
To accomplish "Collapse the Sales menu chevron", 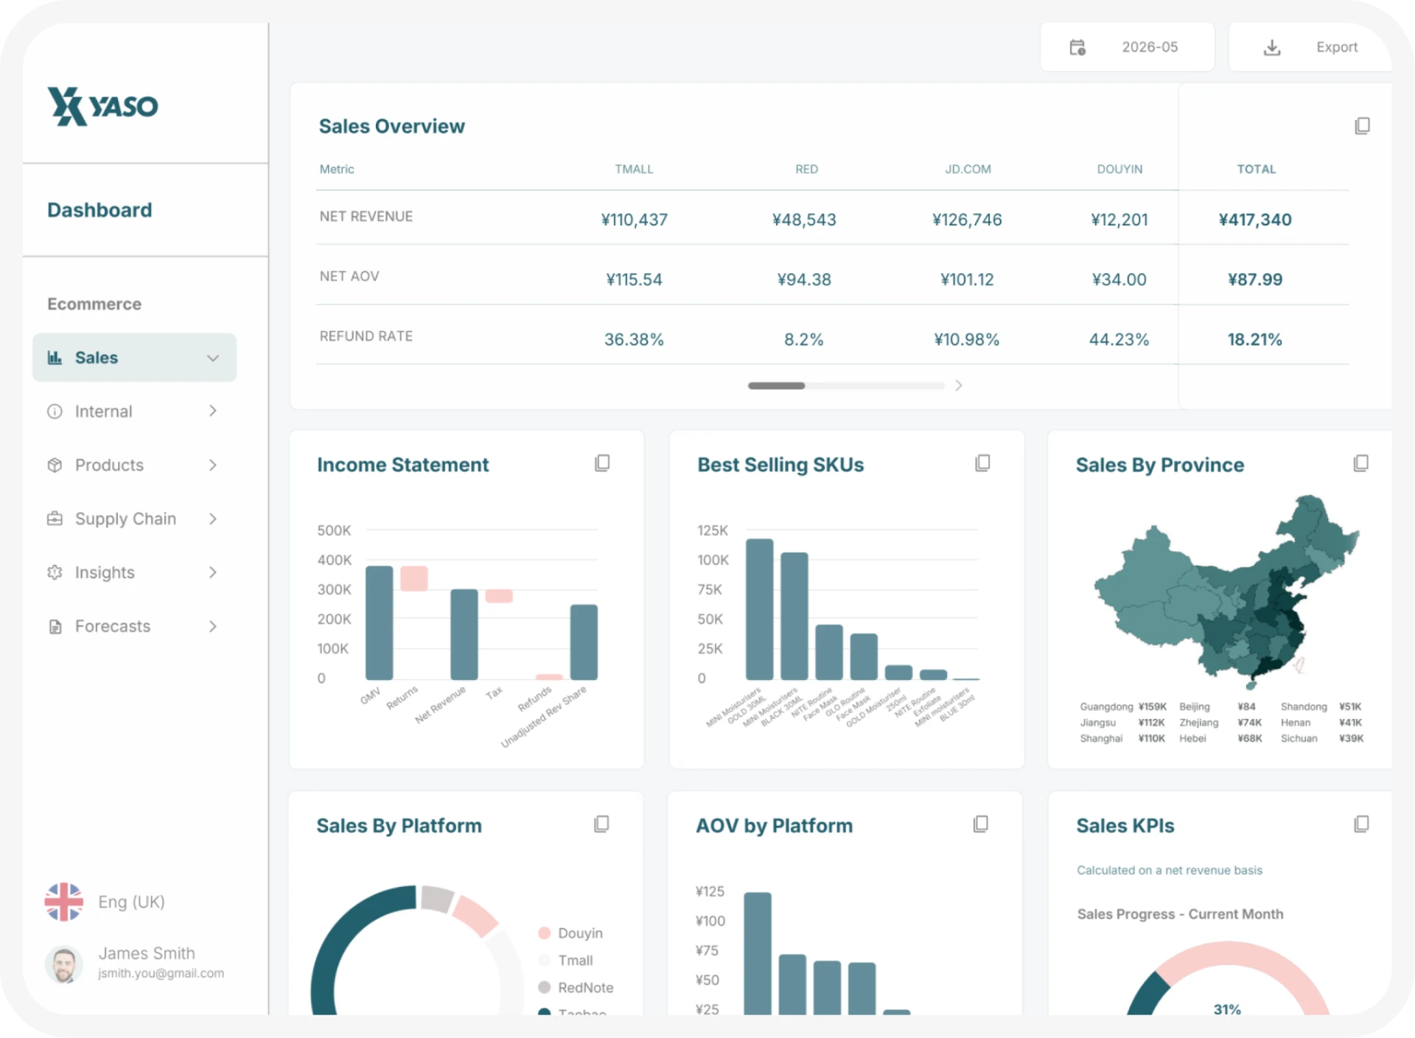I will coord(213,358).
